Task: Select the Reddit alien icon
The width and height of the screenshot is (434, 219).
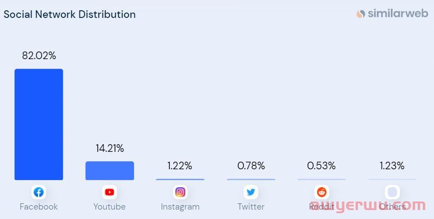Action: 322,192
